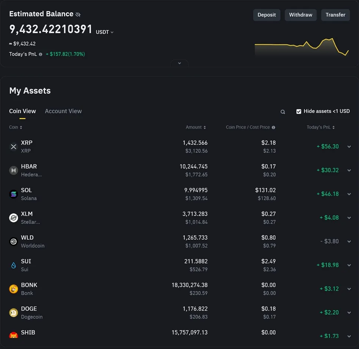Image resolution: width=359 pixels, height=349 pixels.
Task: Click the SHIB coin icon
Action: pos(13,335)
